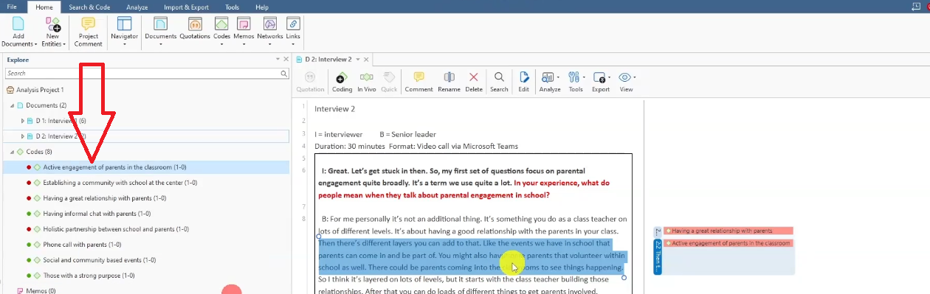Open the Import & Export tab

point(186,7)
